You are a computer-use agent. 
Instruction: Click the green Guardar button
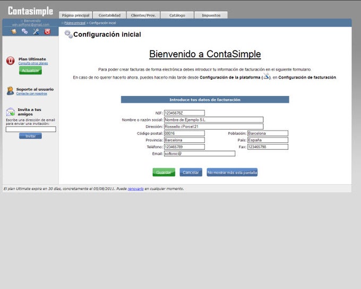[x=164, y=172]
